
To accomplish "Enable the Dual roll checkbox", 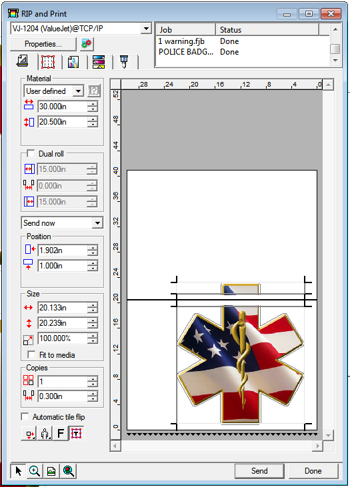I will pos(31,153).
